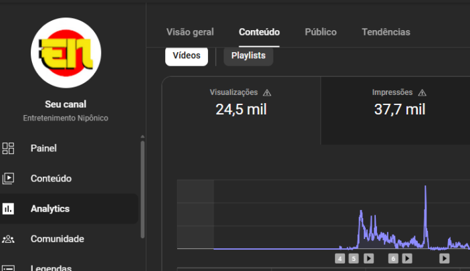Select the Vídeos filter chip
The image size is (470, 271).
[x=187, y=56]
